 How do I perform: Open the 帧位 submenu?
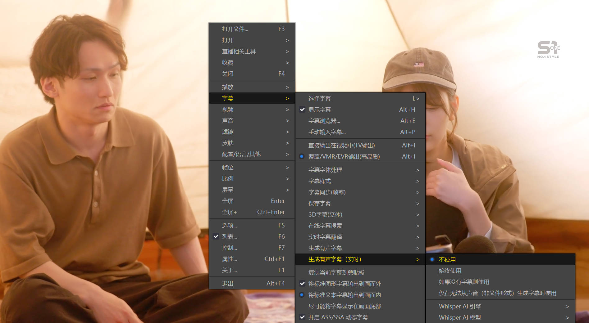(x=252, y=168)
